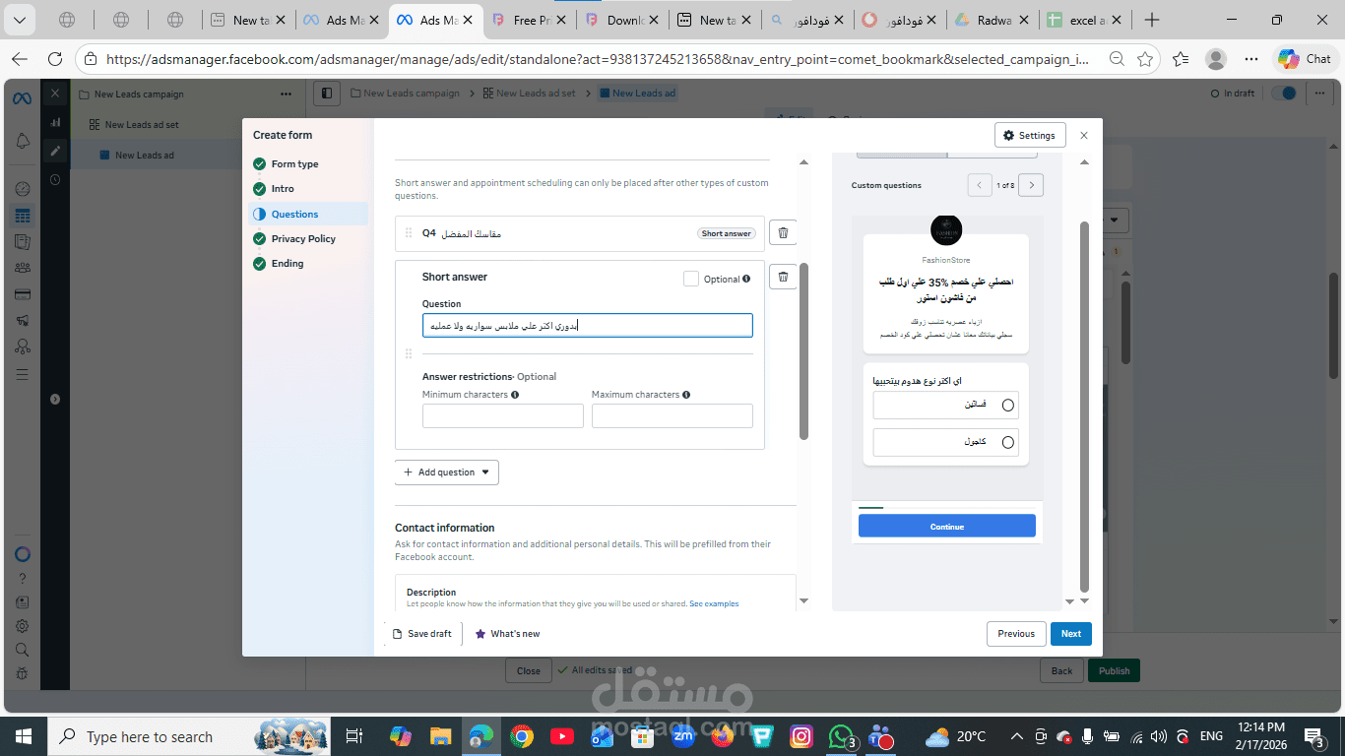Screen dimensions: 1345x756
Task: Open the Audiences people icon in the left sidebar
Action: point(23,268)
